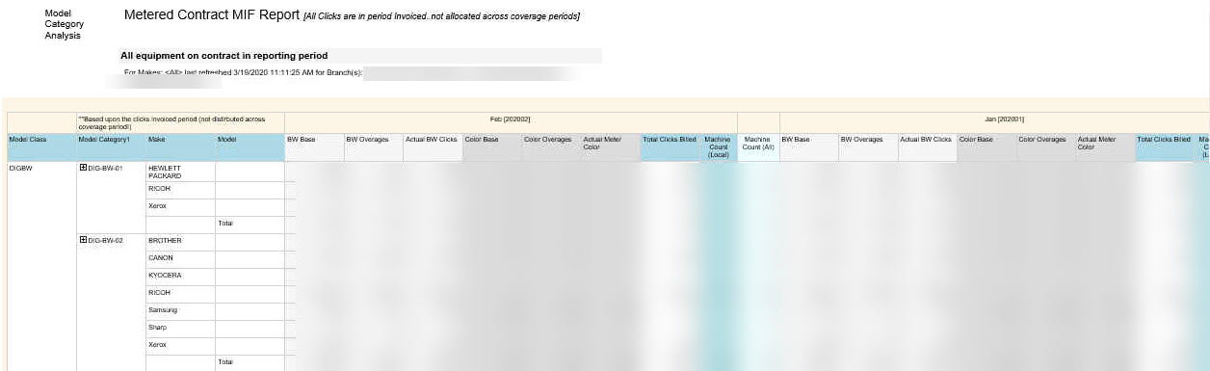1210x371 pixels.
Task: Expand the DIG-BW-01 model category
Action: 83,168
